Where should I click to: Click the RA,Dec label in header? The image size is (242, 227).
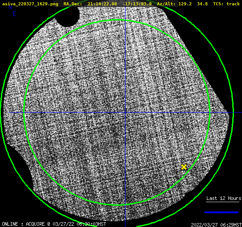click(73, 4)
